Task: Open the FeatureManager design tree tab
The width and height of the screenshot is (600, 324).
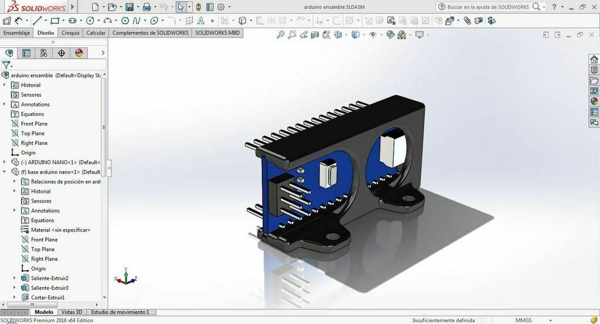Action: [9, 53]
